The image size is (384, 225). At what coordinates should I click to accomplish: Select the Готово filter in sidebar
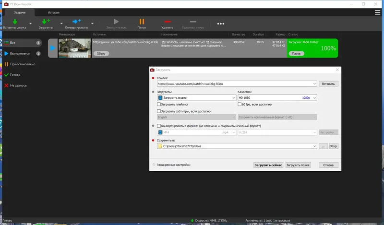tap(15, 75)
